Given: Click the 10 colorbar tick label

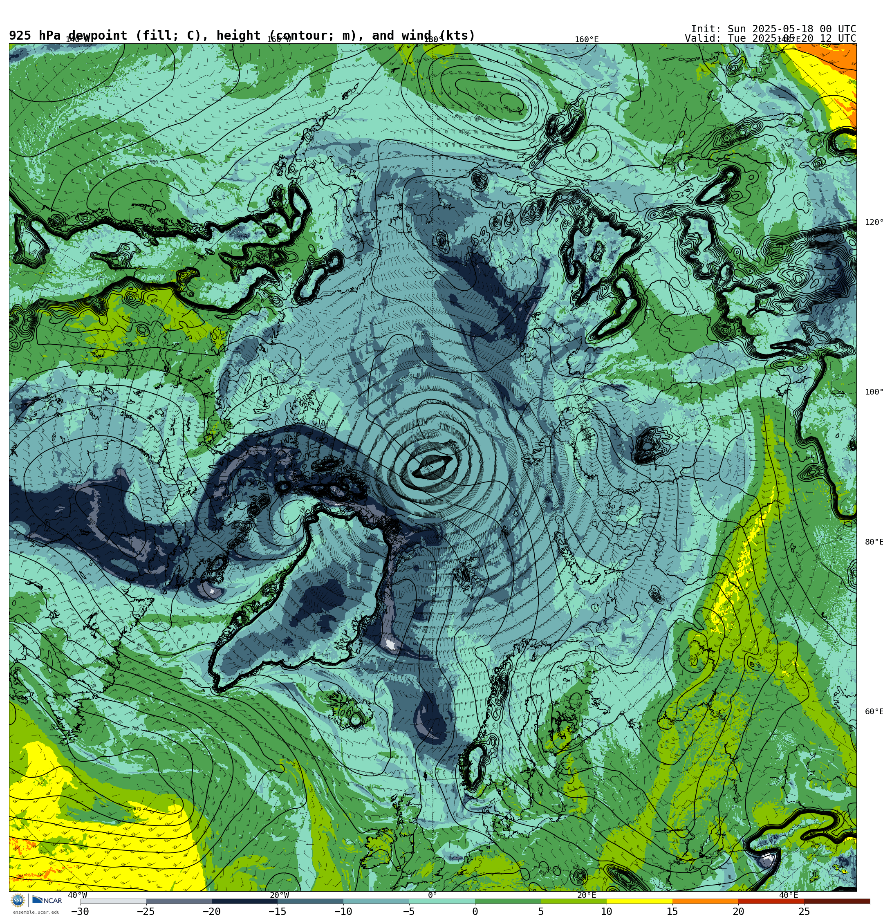Looking at the screenshot, I should point(606,911).
